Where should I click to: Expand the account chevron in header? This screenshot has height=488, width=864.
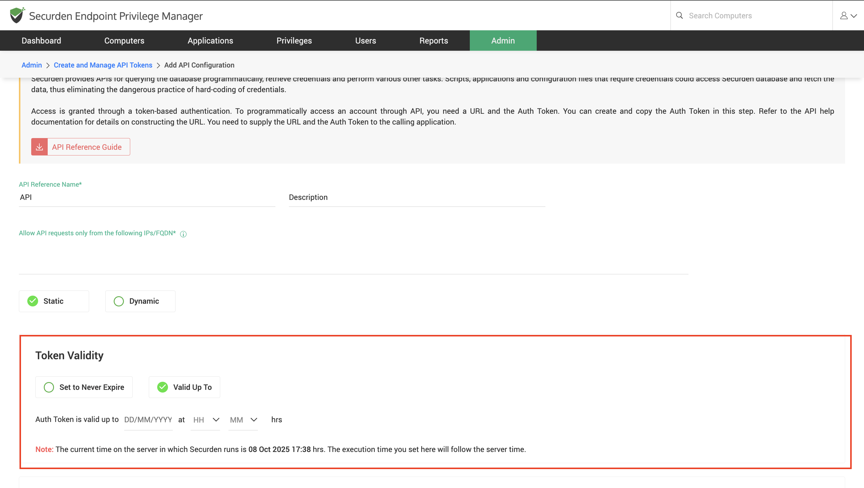[x=854, y=16]
